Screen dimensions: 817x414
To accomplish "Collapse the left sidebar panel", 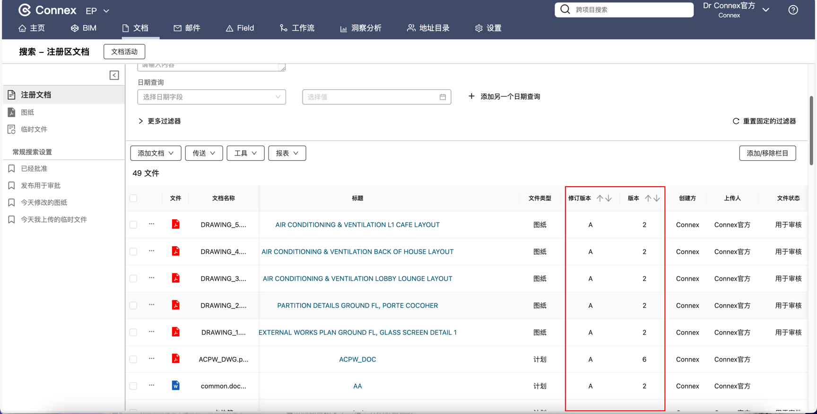I will pyautogui.click(x=114, y=75).
